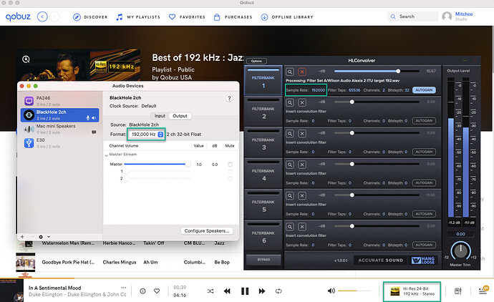The width and height of the screenshot is (494, 302).
Task: Toggle channel 1 mute checkbox
Action: [231, 172]
